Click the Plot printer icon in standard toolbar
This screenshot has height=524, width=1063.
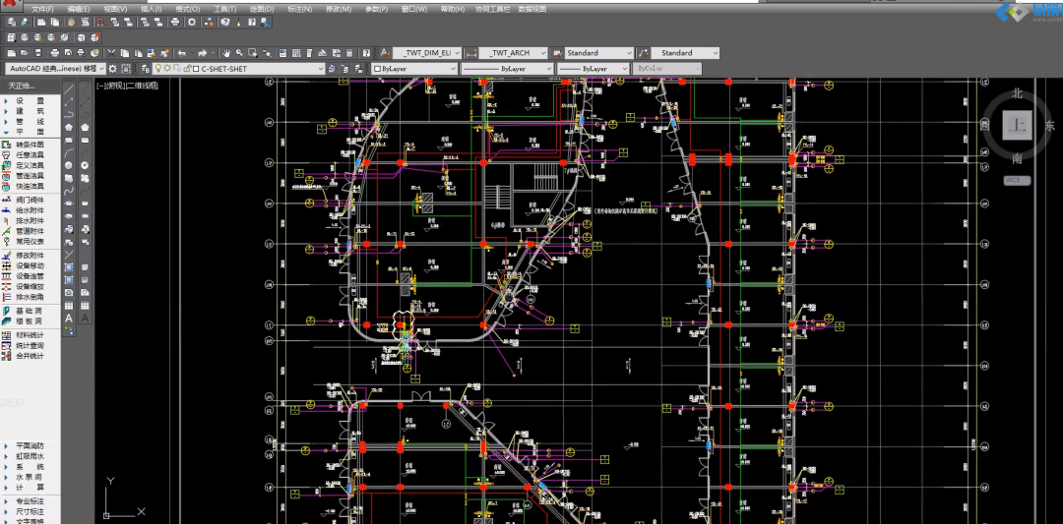point(55,52)
